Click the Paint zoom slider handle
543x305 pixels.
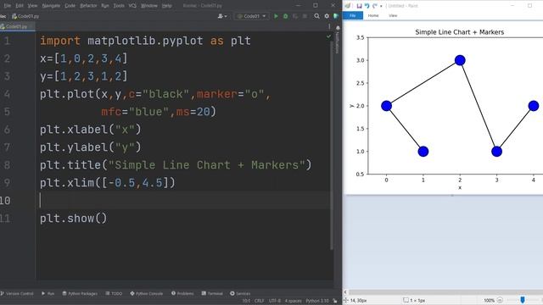pos(523,300)
